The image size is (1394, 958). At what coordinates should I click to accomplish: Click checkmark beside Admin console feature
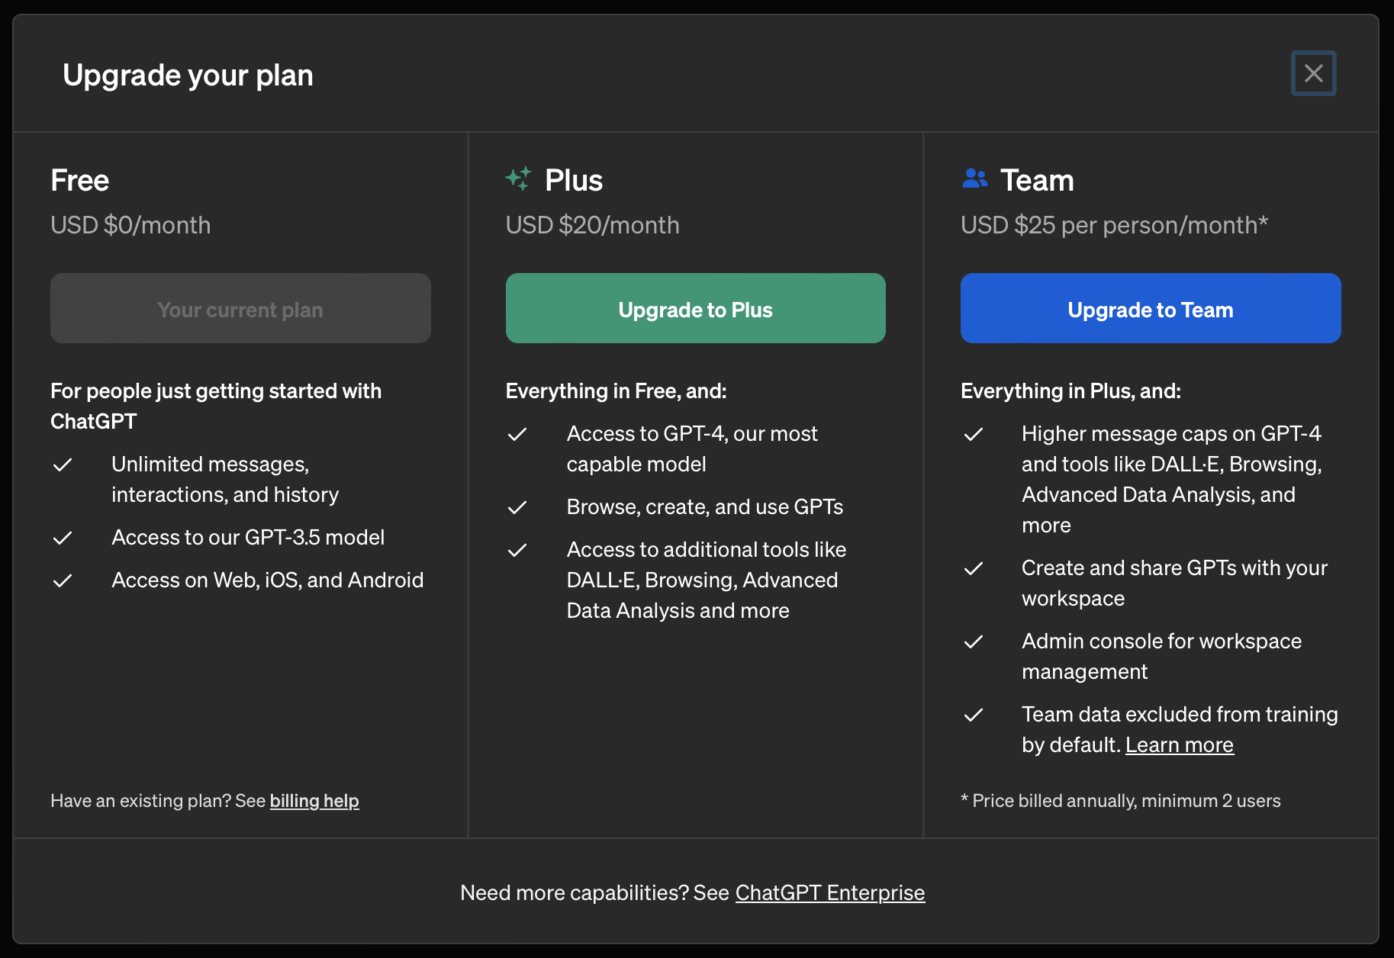coord(973,641)
